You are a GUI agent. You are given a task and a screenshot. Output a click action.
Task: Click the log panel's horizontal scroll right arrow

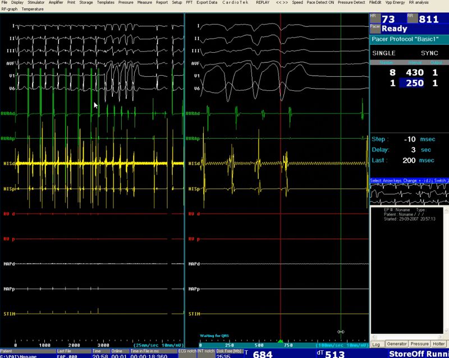pyautogui.click(x=441, y=337)
